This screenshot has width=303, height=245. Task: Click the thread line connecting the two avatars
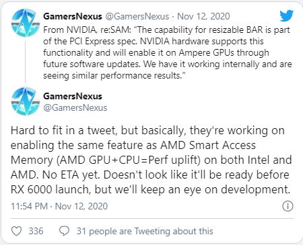(x=25, y=62)
